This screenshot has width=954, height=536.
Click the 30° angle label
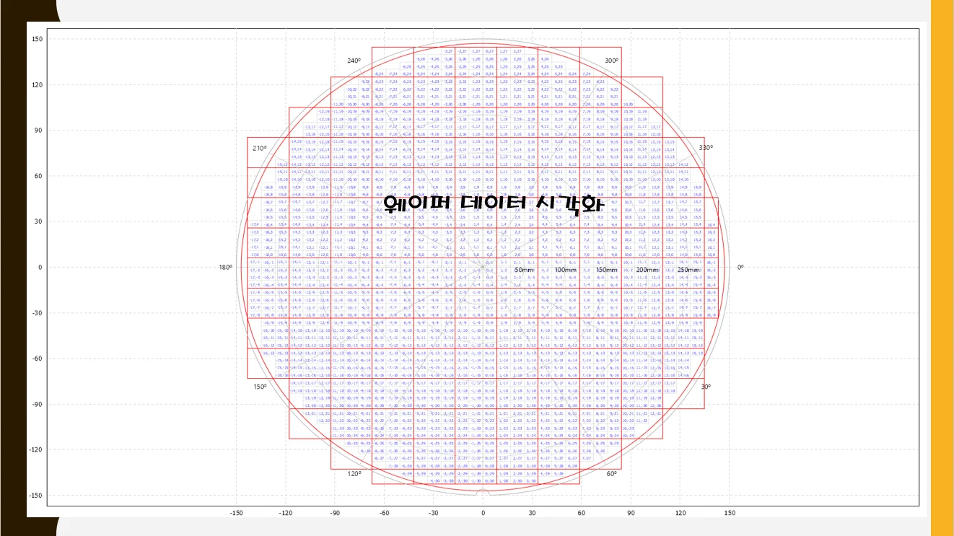pos(706,387)
